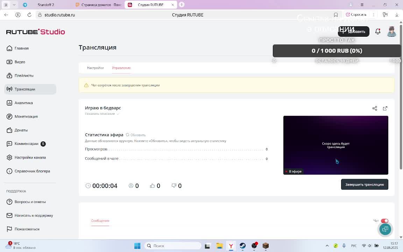Open broadcast in new window icon
The image size is (403, 252).
pos(385,108)
